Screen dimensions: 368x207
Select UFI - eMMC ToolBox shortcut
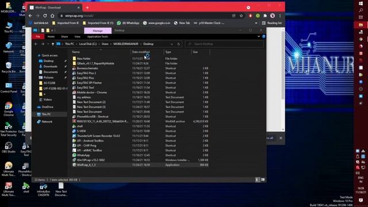140,150
